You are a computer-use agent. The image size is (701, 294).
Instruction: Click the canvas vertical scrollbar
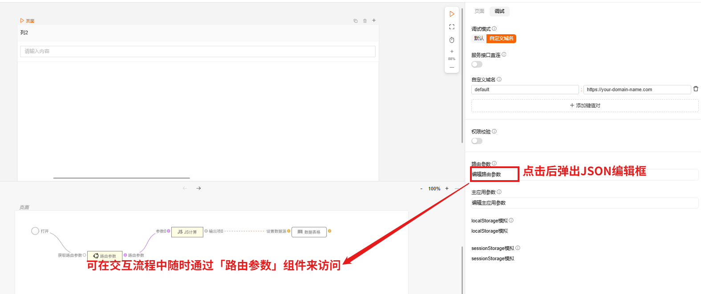462,76
